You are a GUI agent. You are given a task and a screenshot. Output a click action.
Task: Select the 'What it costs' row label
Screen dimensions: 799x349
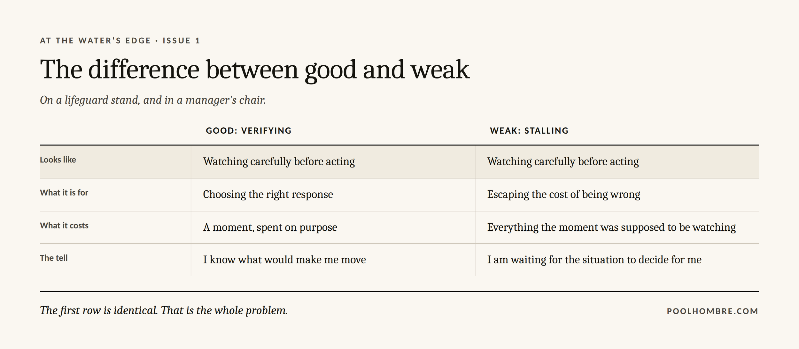tap(64, 226)
